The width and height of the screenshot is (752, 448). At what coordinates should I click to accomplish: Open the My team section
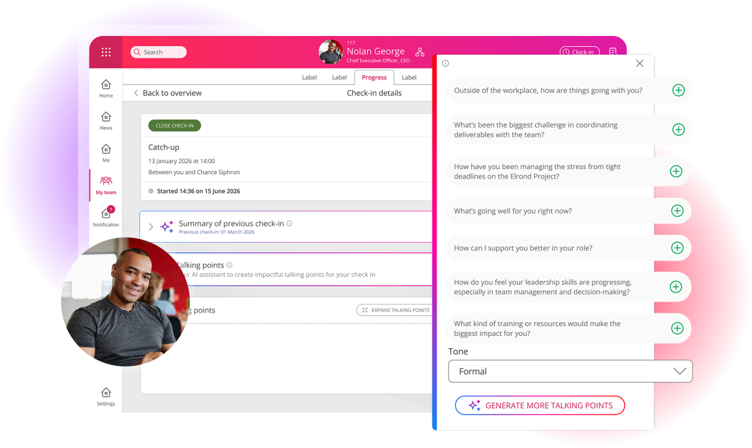tap(106, 184)
